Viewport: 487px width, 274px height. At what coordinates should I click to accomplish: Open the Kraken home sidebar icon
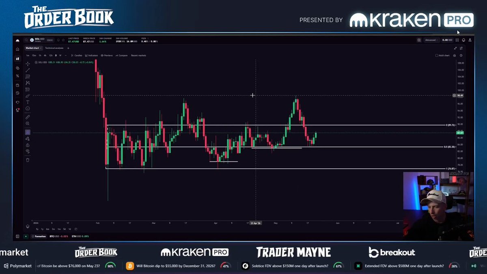coord(17,49)
